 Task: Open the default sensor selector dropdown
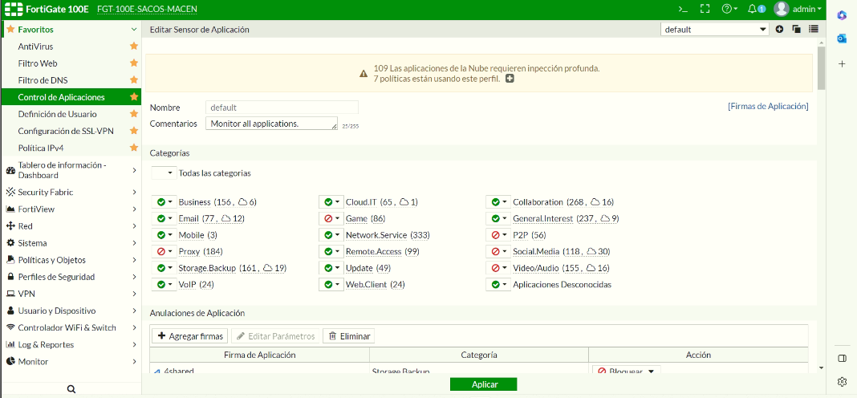[x=714, y=30]
